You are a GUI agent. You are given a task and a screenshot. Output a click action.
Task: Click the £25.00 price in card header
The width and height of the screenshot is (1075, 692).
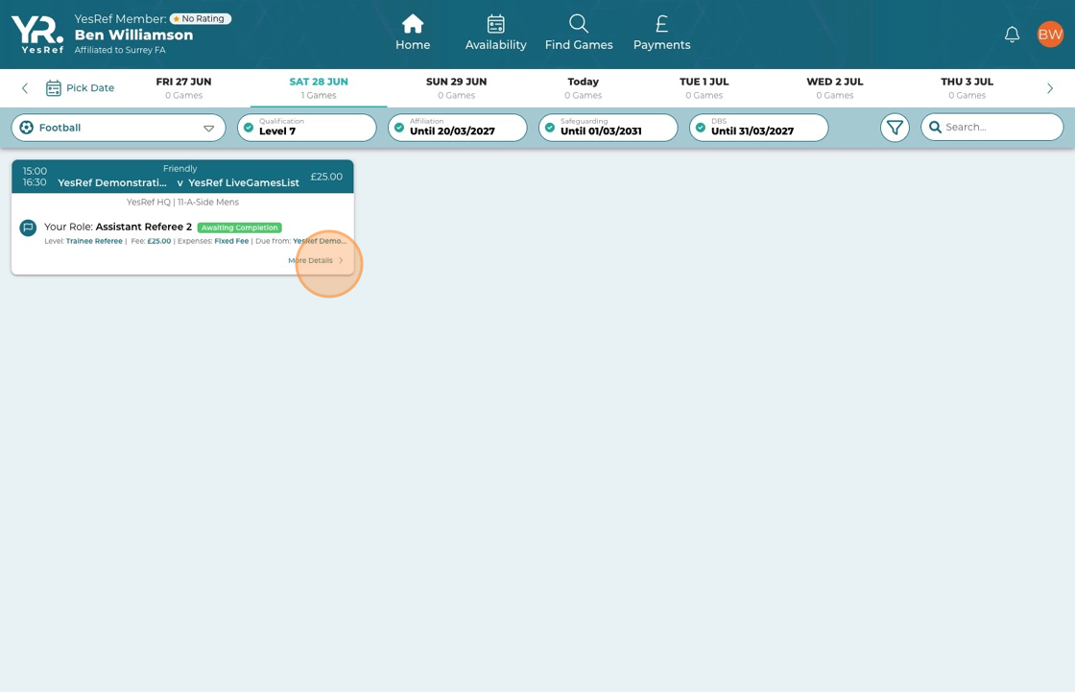coord(326,177)
